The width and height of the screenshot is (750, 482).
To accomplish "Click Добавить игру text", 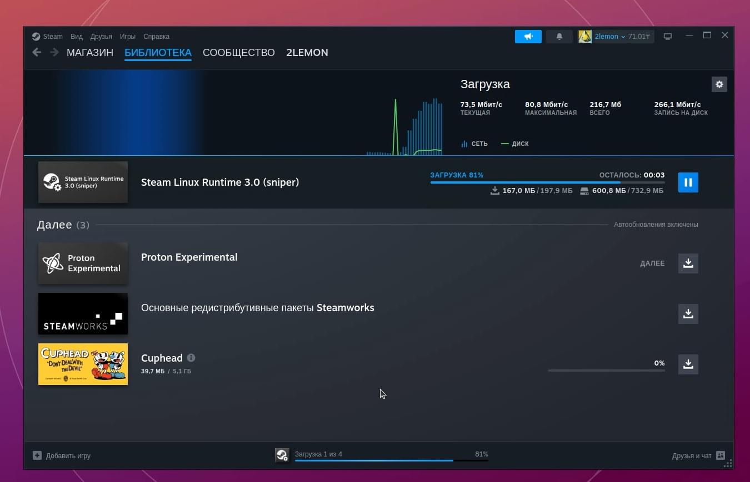I will pos(68,455).
